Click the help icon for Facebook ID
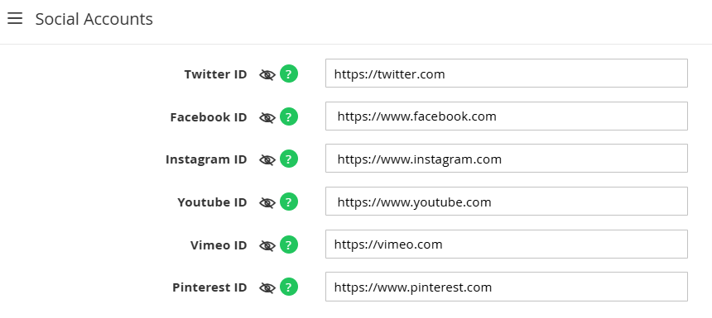This screenshot has height=318, width=712. [x=289, y=116]
